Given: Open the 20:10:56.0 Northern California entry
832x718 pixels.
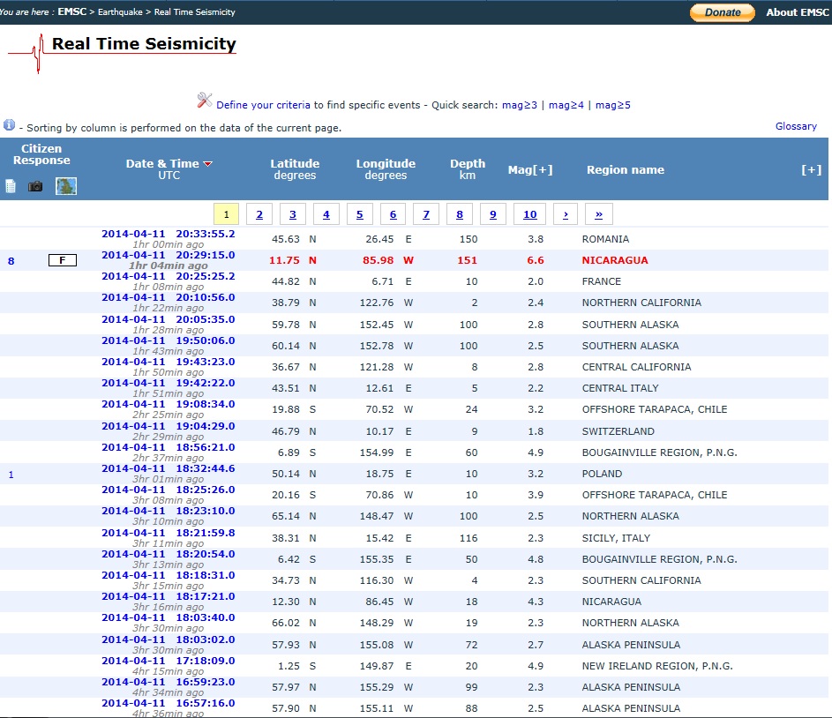Looking at the screenshot, I should click(x=169, y=297).
